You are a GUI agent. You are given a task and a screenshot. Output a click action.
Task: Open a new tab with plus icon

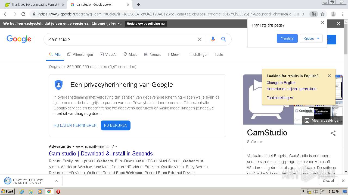(x=138, y=5)
